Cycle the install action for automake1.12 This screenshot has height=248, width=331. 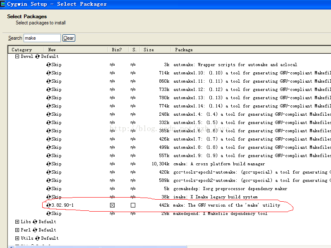[x=48, y=89]
